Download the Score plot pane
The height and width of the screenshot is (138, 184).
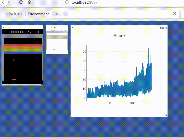point(76,27)
